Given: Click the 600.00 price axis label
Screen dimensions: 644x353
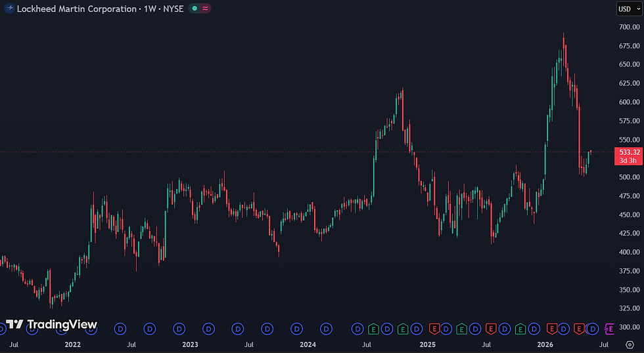Looking at the screenshot, I should (x=630, y=102).
